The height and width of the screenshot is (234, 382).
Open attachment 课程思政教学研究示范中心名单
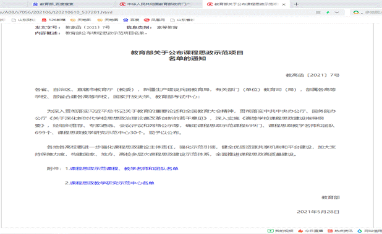click(112, 183)
